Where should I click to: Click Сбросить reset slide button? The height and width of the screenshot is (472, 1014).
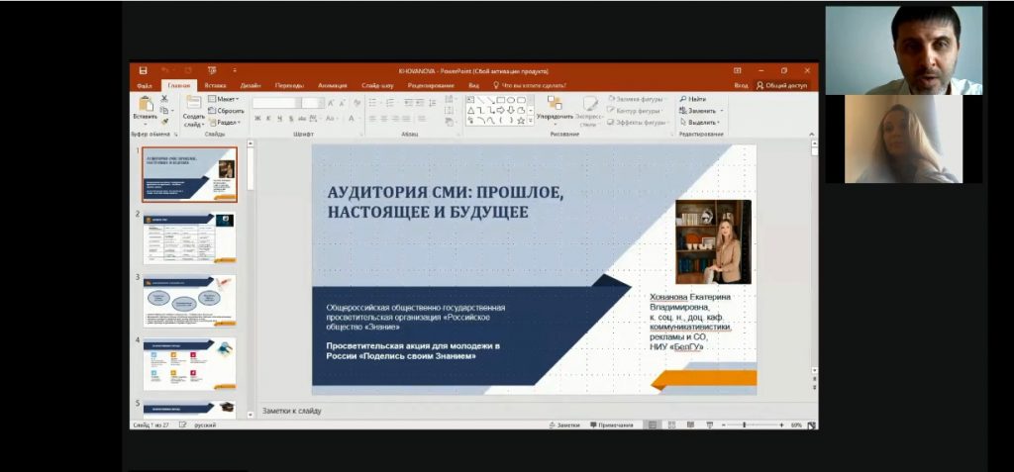(x=226, y=111)
